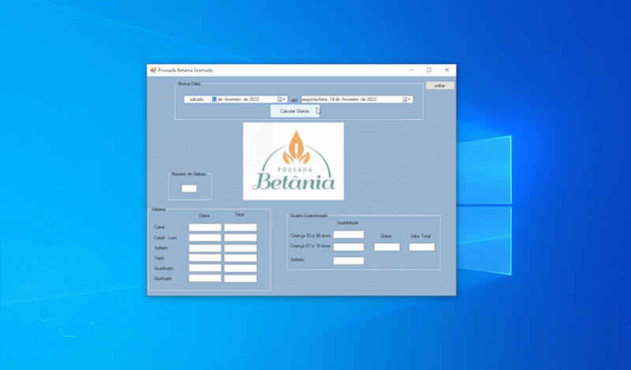Click the Casal - Luxo Diária field
Screen dimensions: 631x370
point(205,238)
